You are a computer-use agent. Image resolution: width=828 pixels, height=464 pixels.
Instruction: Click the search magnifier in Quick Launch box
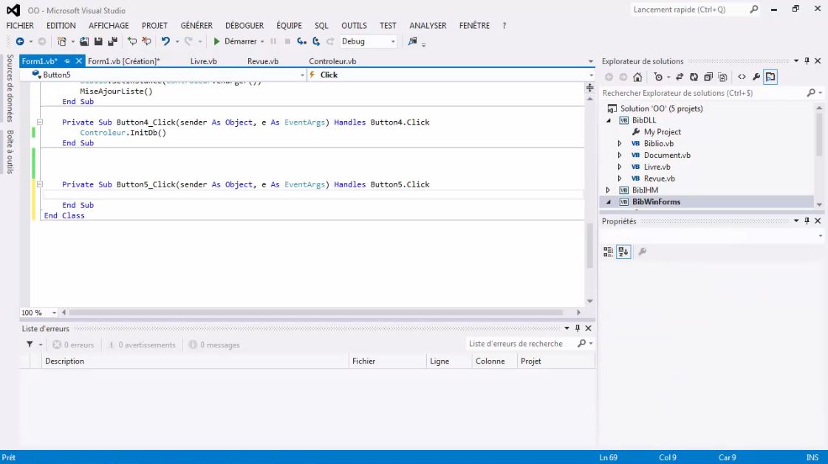[754, 10]
